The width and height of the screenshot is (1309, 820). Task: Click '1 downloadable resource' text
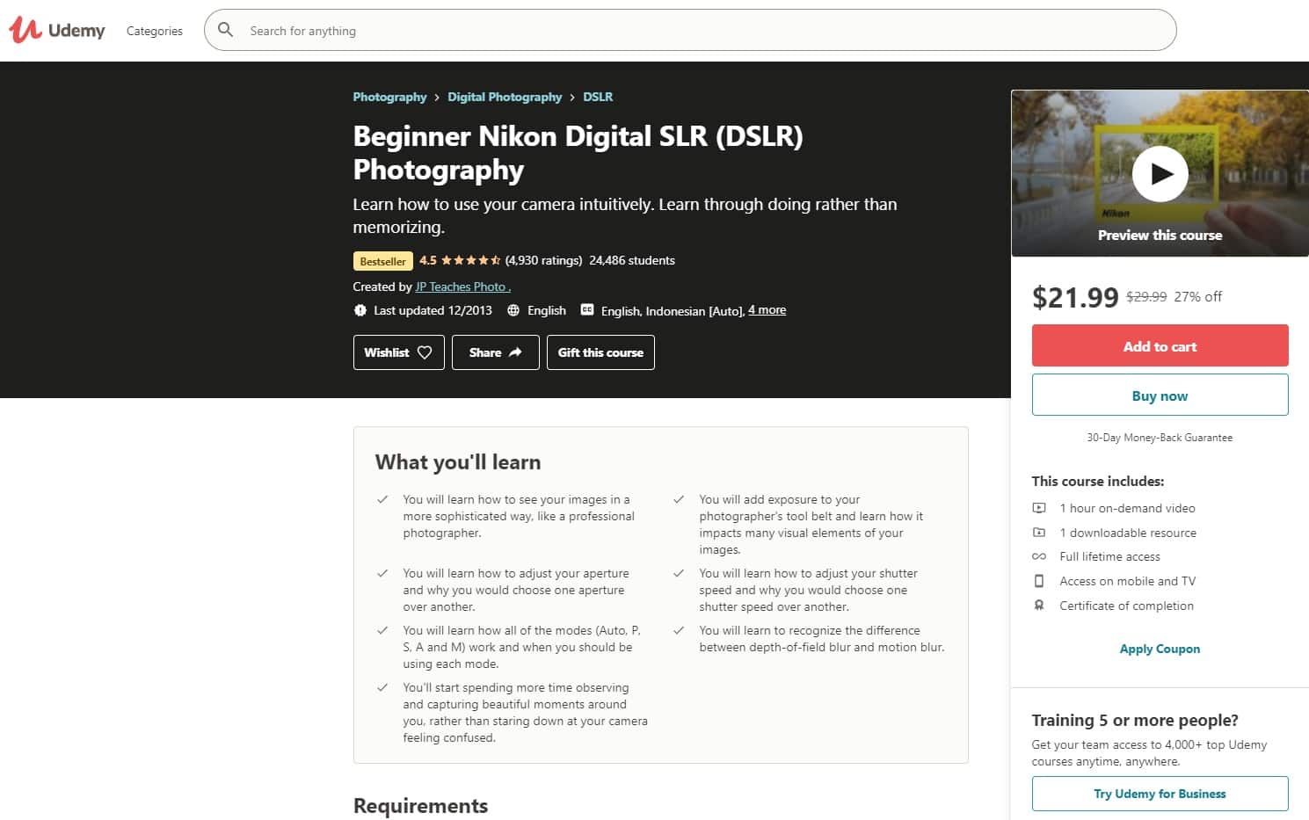click(1128, 533)
